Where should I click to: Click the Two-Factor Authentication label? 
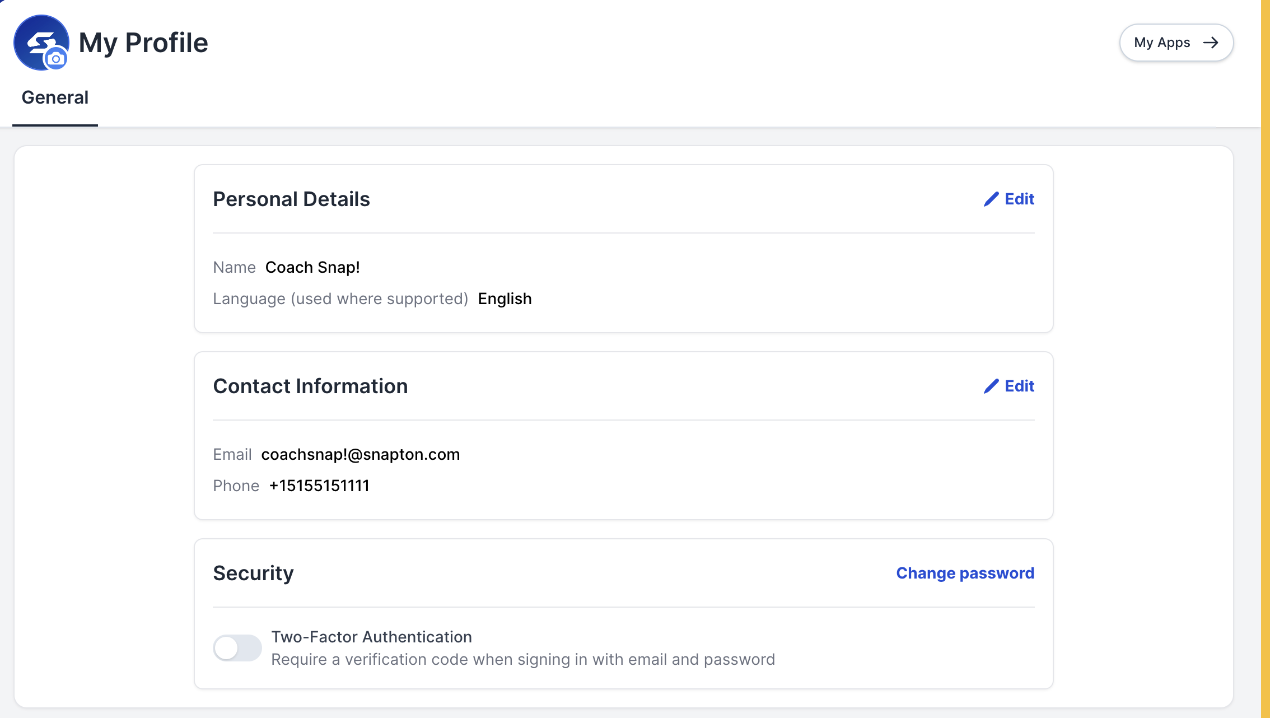pyautogui.click(x=372, y=637)
